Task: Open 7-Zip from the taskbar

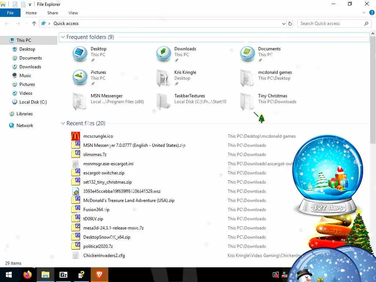Action: click(x=63, y=275)
